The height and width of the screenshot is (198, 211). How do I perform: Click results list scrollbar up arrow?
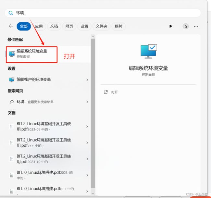point(93,36)
